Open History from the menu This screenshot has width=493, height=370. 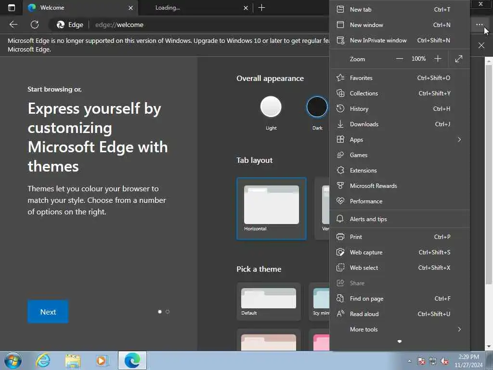pos(399,108)
